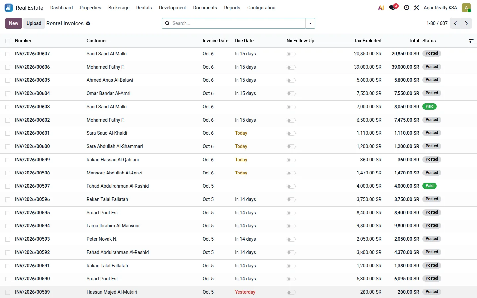477x298 pixels.
Task: Open the AI assistant icon
Action: 381,8
